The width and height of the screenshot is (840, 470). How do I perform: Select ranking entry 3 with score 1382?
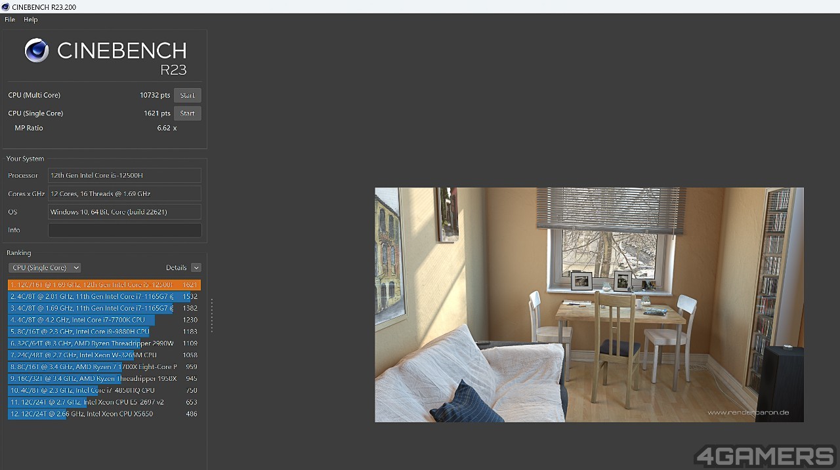[x=104, y=308]
